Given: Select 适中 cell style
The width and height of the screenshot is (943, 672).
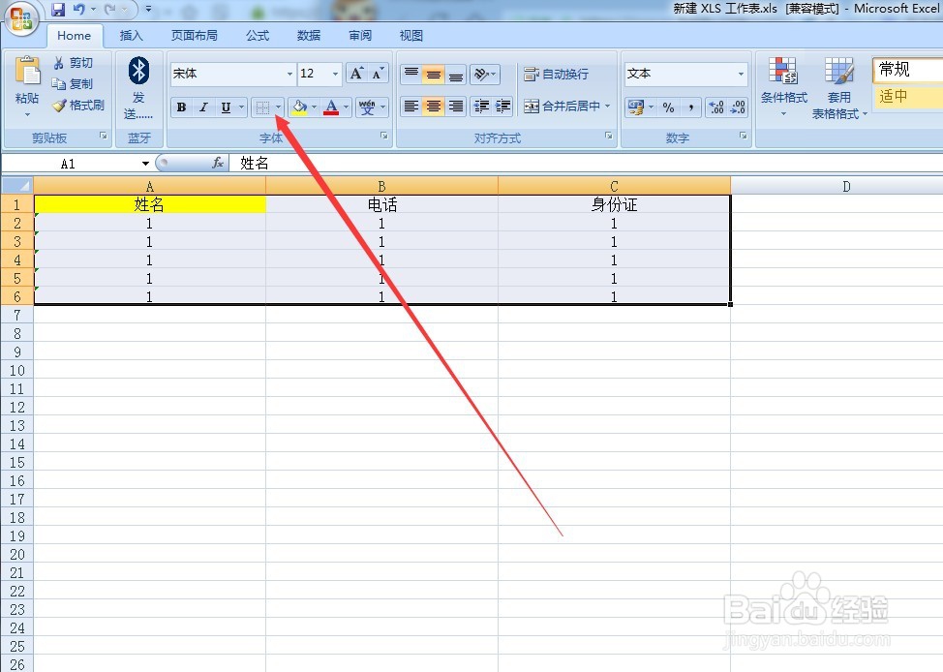Looking at the screenshot, I should pyautogui.click(x=907, y=96).
